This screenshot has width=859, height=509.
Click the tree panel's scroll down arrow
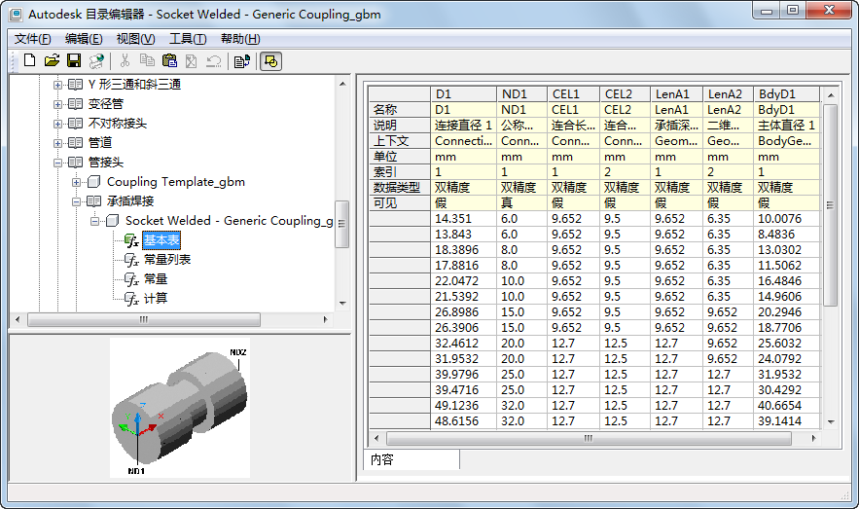(x=343, y=303)
